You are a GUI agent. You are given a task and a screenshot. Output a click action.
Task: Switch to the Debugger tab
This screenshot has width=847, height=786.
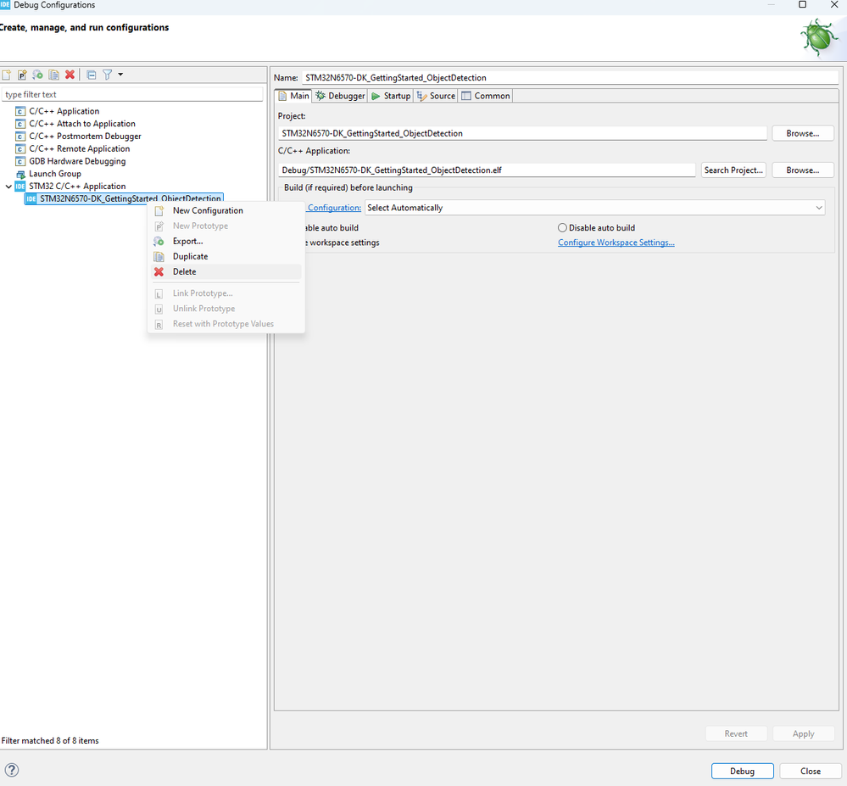click(x=340, y=96)
